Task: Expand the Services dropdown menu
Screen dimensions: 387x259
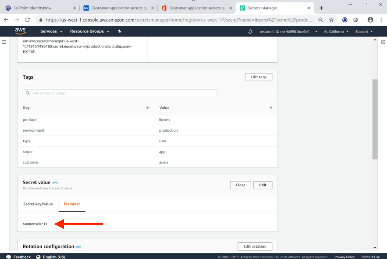Action: pyautogui.click(x=51, y=31)
